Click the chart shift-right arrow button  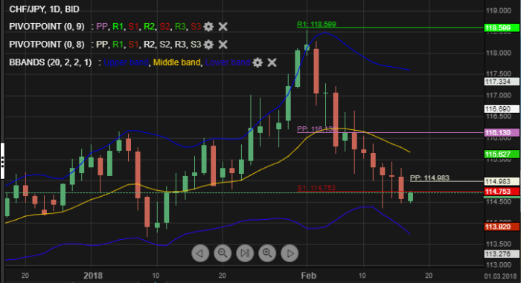290,253
